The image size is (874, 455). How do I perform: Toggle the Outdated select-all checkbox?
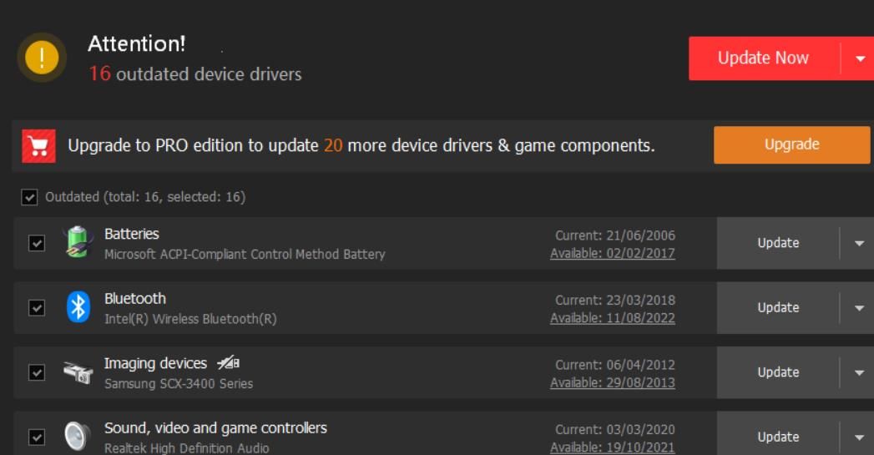pyautogui.click(x=30, y=197)
